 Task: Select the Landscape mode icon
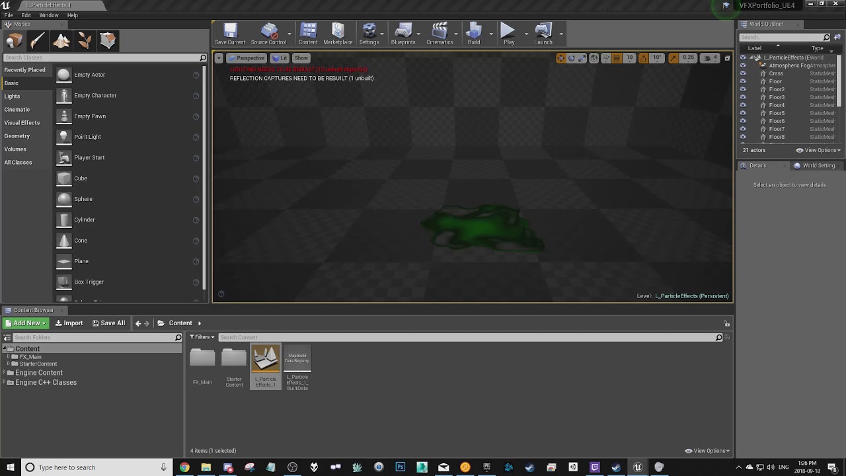61,41
